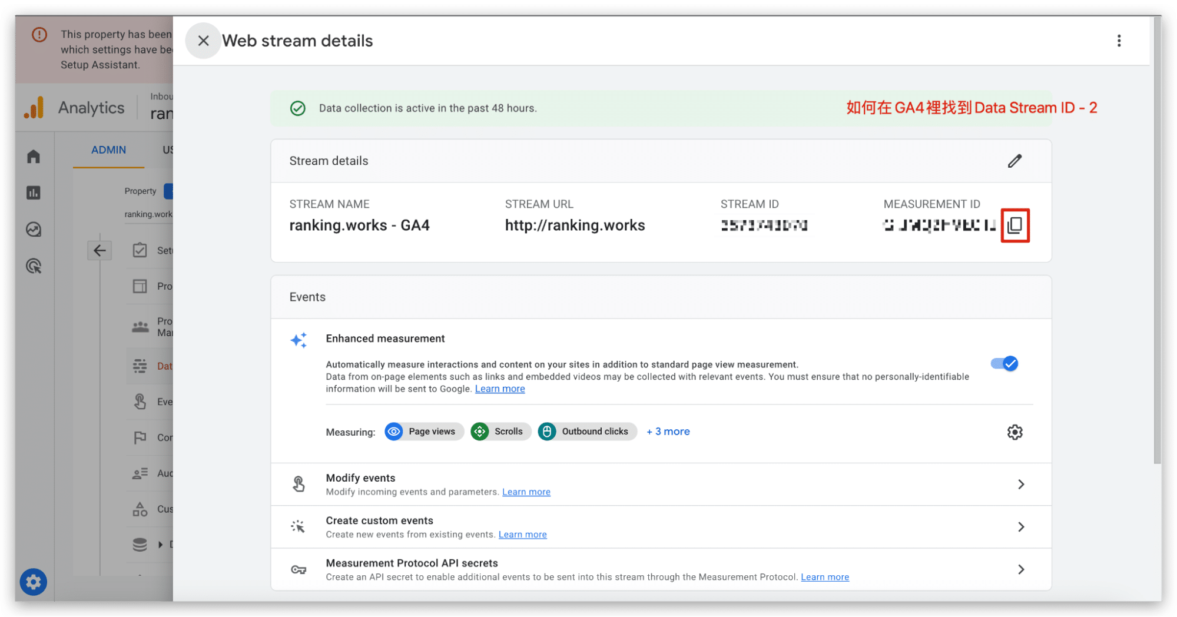Copy the Measurement ID to clipboard
Viewport: 1177px width, 617px height.
pyautogui.click(x=1014, y=225)
